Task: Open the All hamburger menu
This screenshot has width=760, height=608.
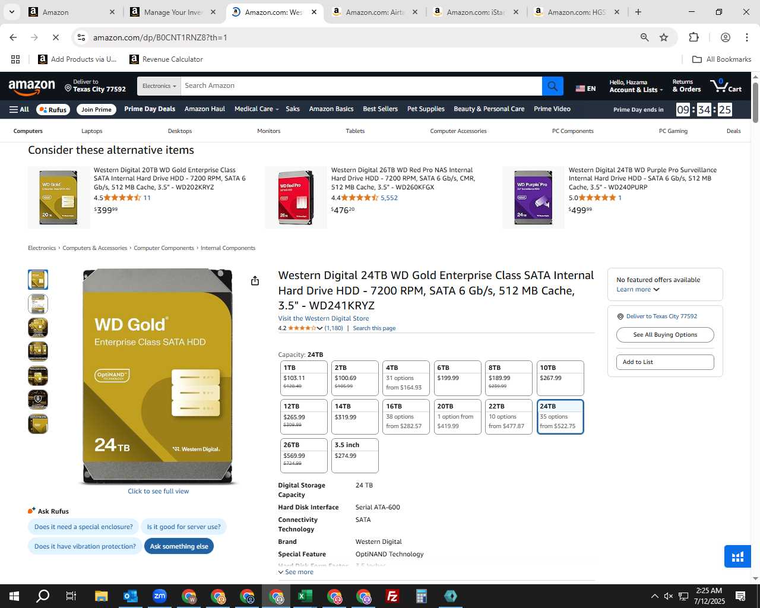Action: [19, 109]
